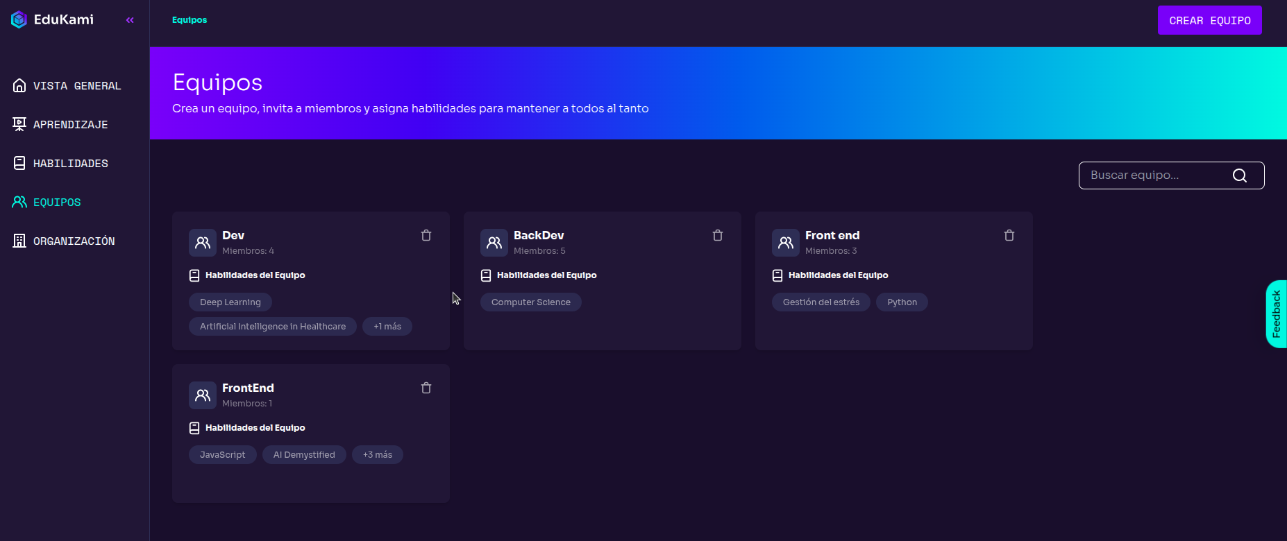Image resolution: width=1287 pixels, height=541 pixels.
Task: Collapse the sidebar with double chevron
Action: click(x=130, y=20)
